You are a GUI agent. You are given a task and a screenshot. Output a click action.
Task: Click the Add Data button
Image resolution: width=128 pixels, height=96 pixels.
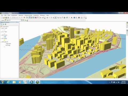click(24, 18)
